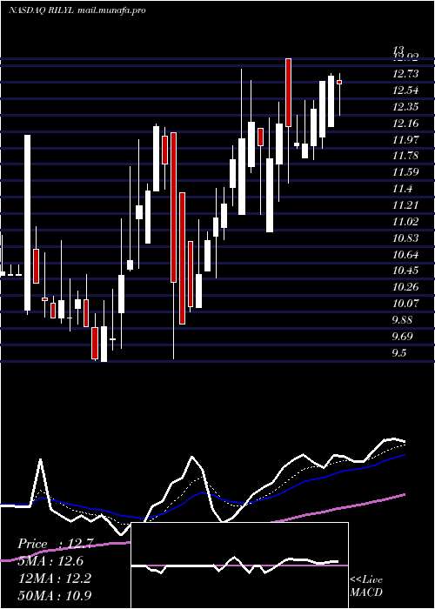The width and height of the screenshot is (435, 609).
Task: Click the MACD inset chart panel
Action: pos(239,565)
